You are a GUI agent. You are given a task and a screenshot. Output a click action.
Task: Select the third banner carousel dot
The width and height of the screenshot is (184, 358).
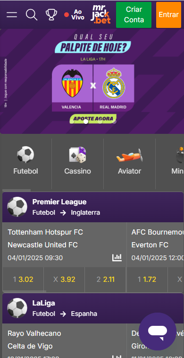point(100,122)
